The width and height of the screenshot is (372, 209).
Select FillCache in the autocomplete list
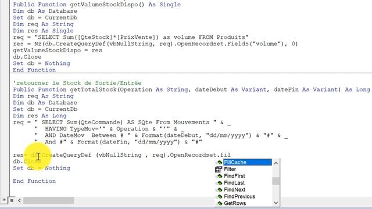248,163
